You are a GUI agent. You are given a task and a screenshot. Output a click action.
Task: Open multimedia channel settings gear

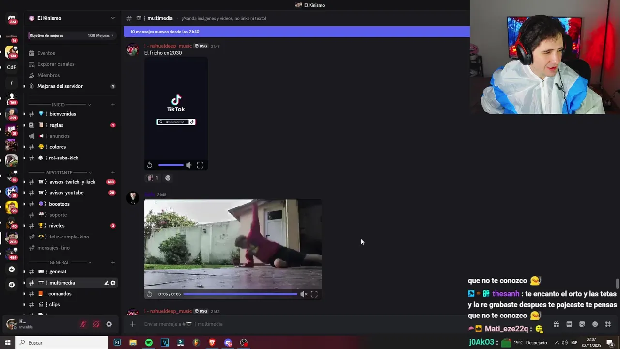(x=113, y=283)
